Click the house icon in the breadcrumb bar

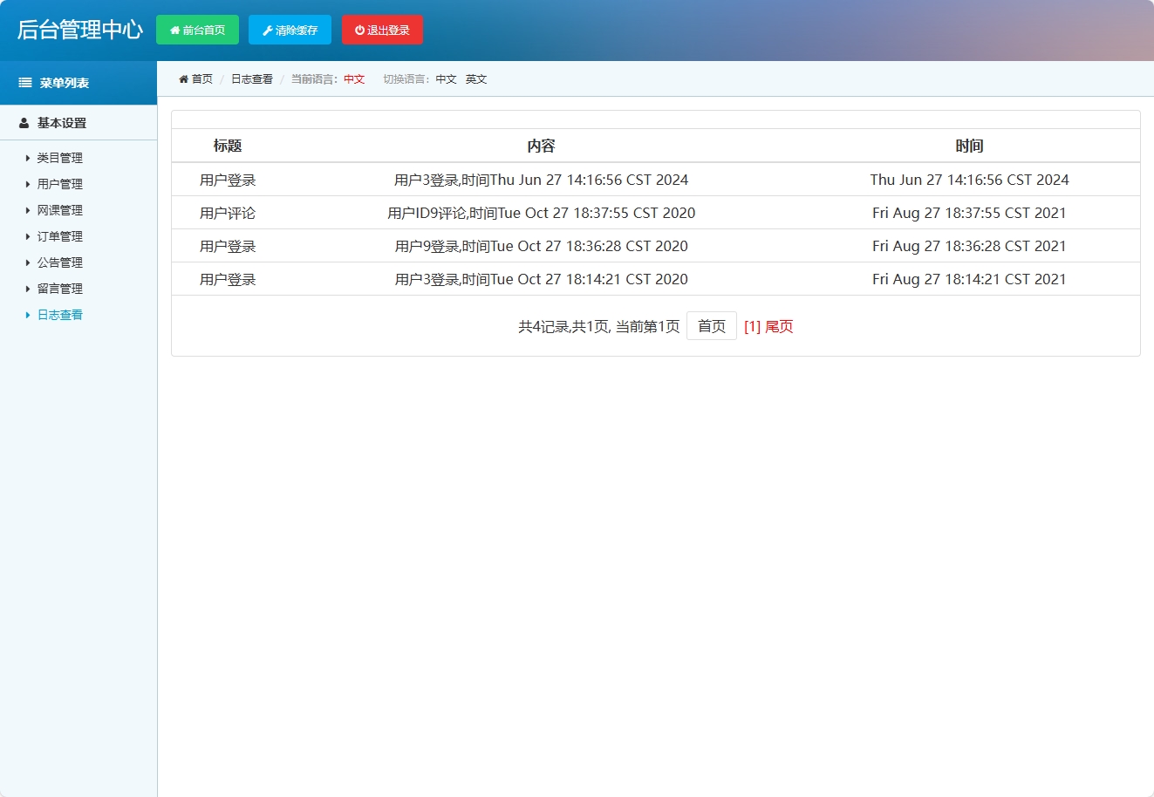pyautogui.click(x=182, y=78)
